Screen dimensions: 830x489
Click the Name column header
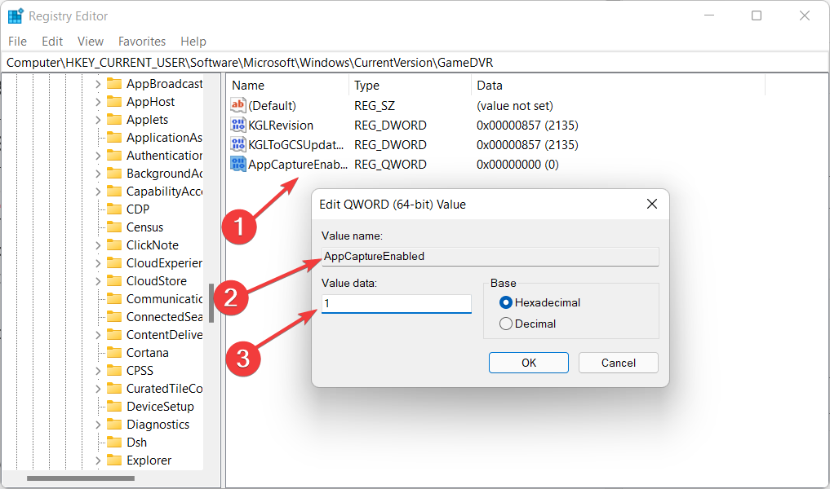pyautogui.click(x=288, y=85)
